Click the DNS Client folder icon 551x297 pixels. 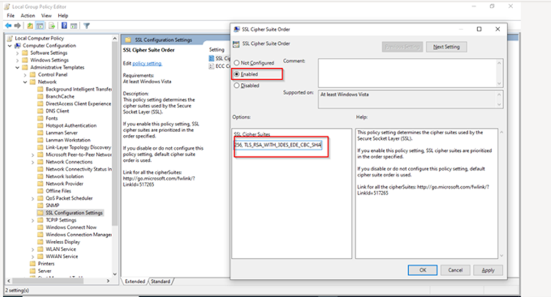(x=40, y=111)
